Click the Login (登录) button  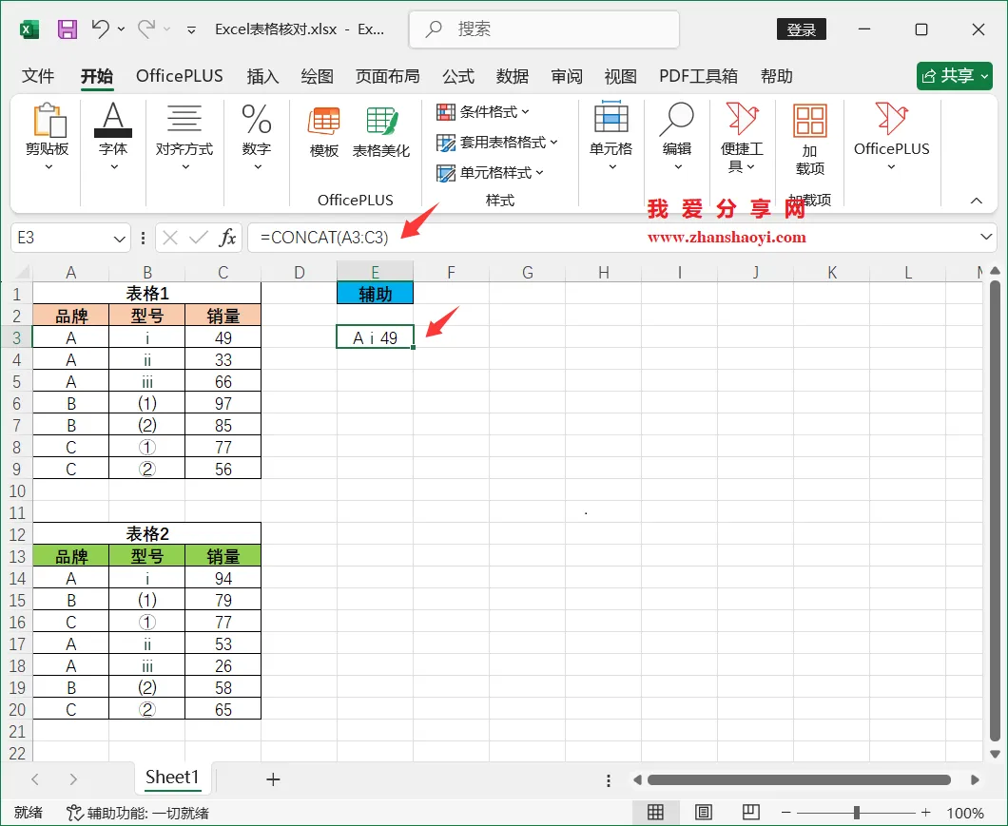[x=802, y=29]
